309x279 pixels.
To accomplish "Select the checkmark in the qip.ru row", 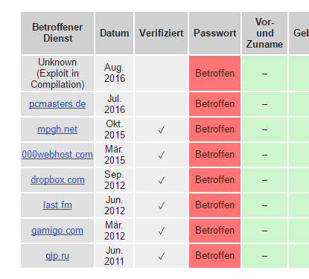I will 162,256.
